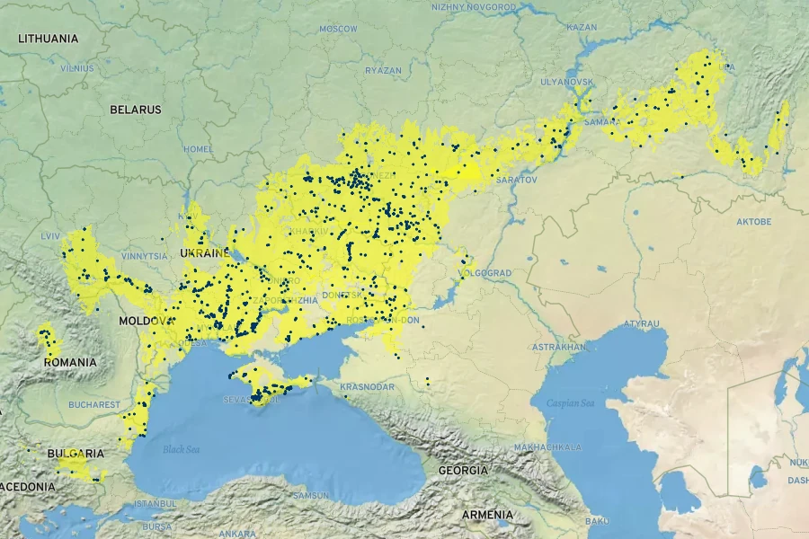Click the Romania country label
The image size is (809, 539).
(x=69, y=362)
